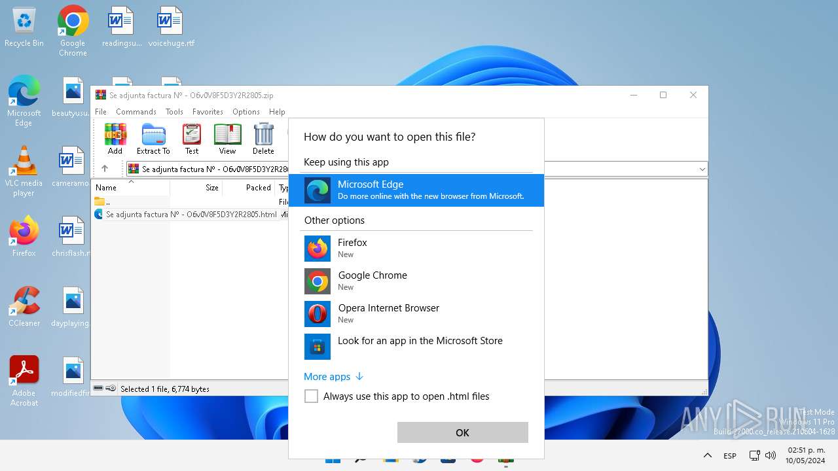The width and height of the screenshot is (838, 471).
Task: Confirm the dialog with OK button
Action: 463,432
